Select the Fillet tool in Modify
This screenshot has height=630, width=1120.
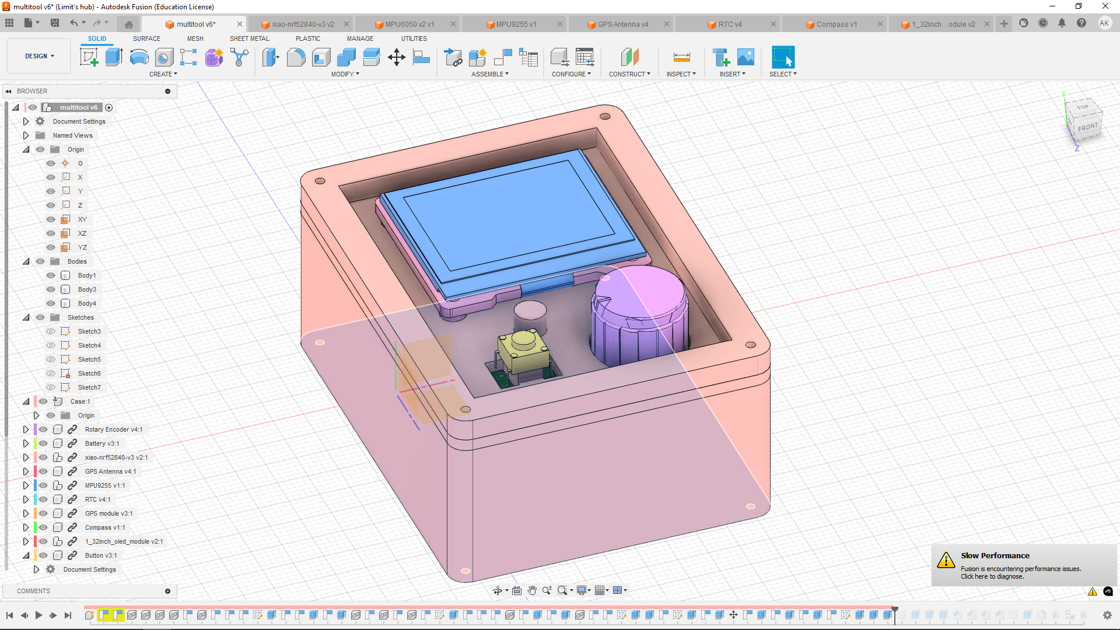coord(296,57)
